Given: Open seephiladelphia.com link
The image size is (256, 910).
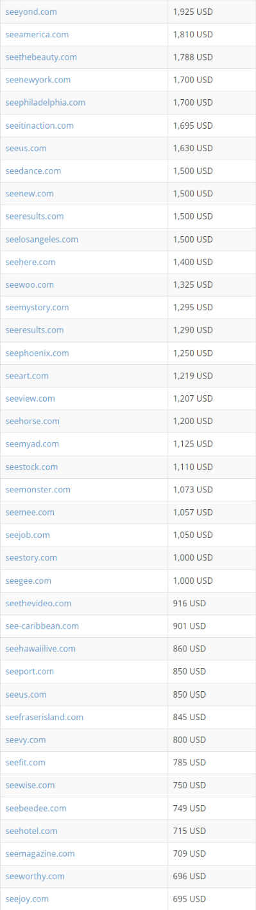Looking at the screenshot, I should [x=45, y=102].
